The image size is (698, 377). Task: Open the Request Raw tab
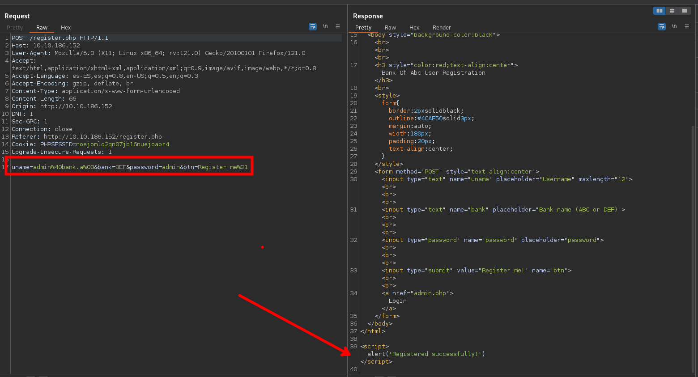[x=42, y=28]
